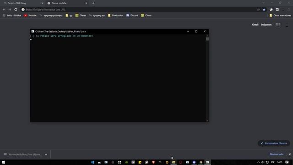
Task: Open the Extensions puzzle icon
Action: (271, 10)
